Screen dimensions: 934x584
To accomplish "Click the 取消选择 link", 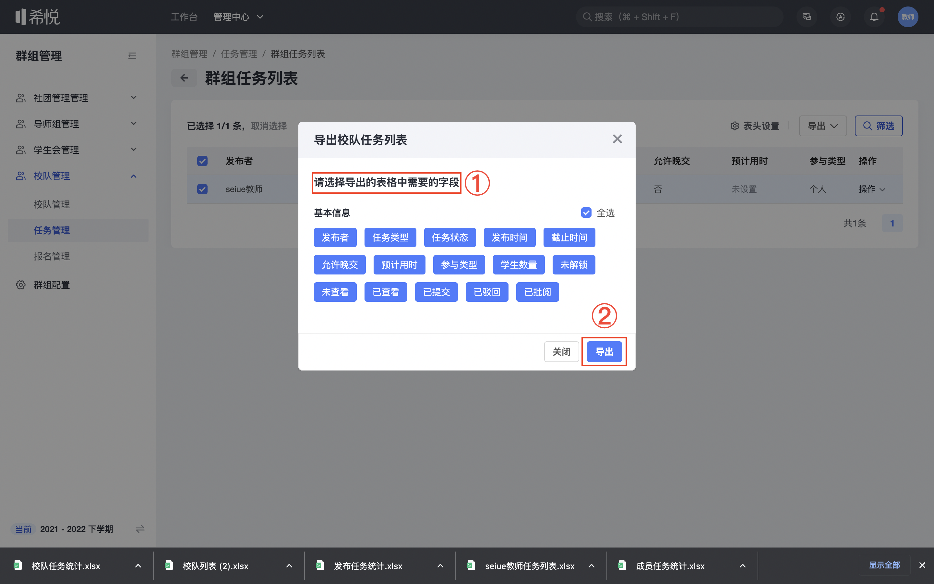I will 269,126.
